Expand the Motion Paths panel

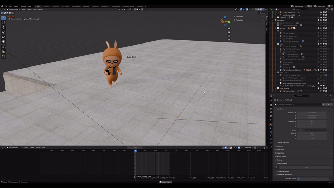click(x=281, y=156)
